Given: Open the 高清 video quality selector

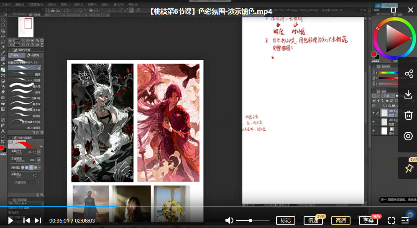Looking at the screenshot, I should point(341,220).
